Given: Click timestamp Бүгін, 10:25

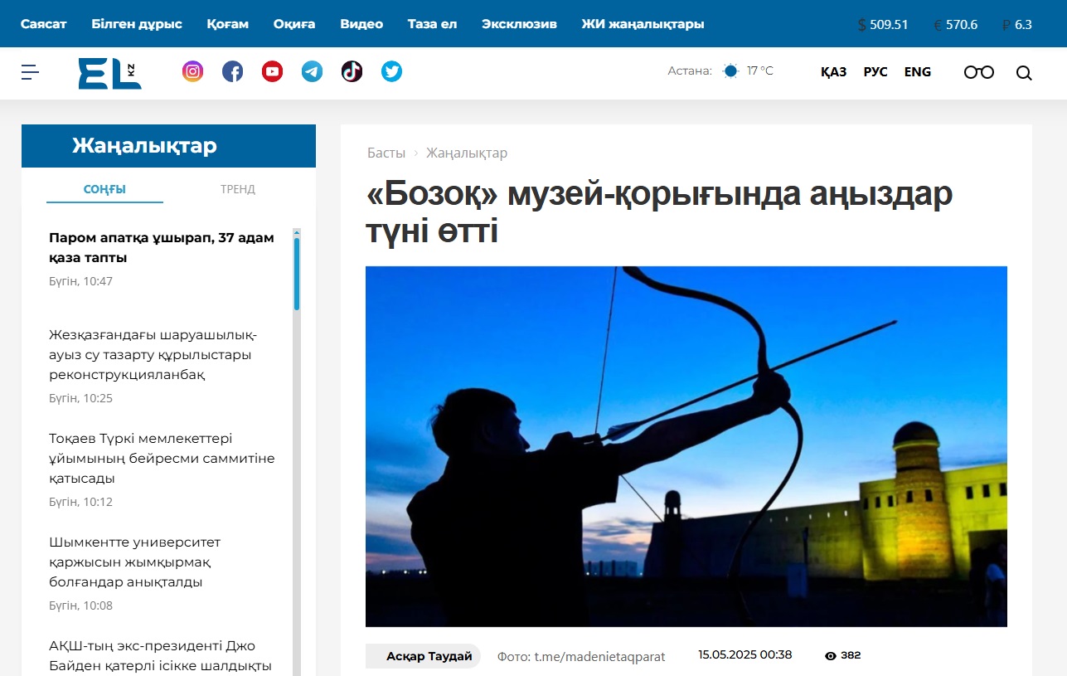Looking at the screenshot, I should point(80,398).
